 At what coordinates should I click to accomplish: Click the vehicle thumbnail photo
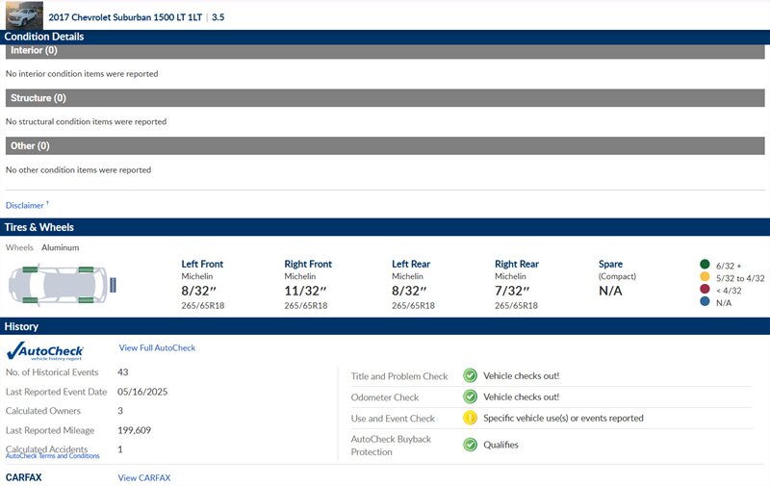click(x=23, y=16)
